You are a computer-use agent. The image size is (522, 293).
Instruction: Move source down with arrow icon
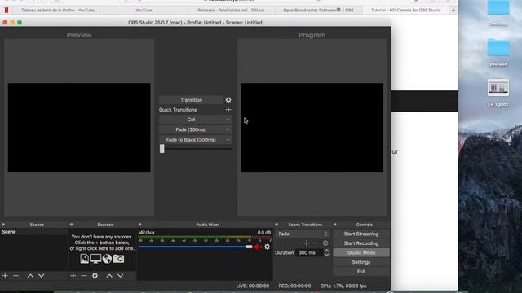pyautogui.click(x=120, y=276)
